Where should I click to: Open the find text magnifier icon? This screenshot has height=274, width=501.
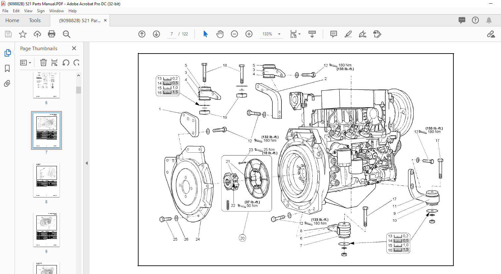point(66,34)
